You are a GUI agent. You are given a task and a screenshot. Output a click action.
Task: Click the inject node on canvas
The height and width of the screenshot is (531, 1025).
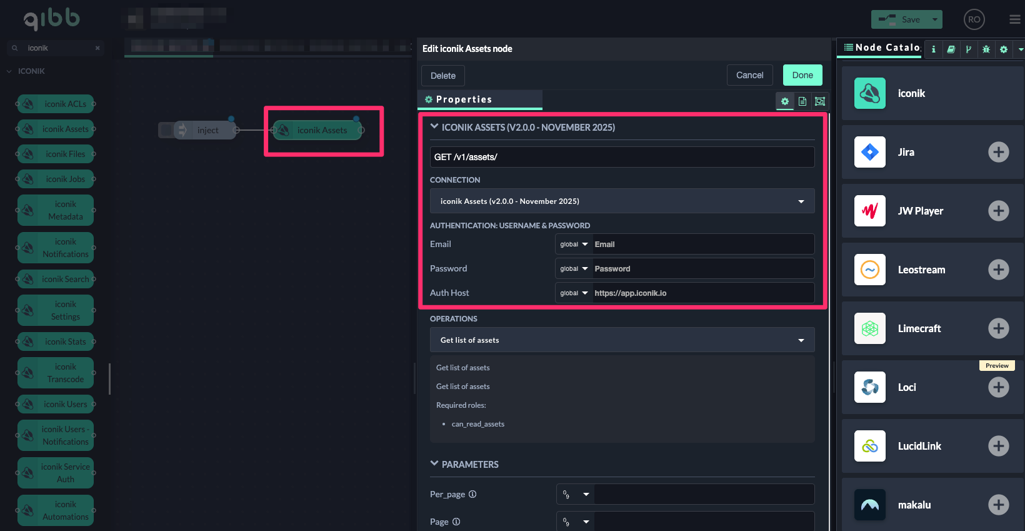206,130
